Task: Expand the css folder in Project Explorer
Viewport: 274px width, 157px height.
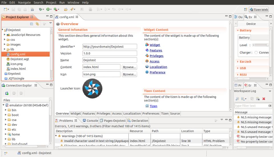Action: pos(5,40)
